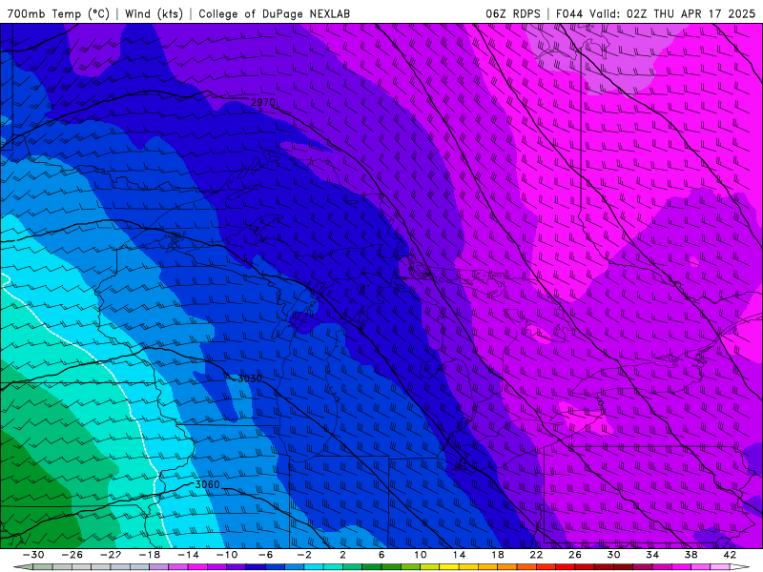Click the "College of DuPage NEXLAB" credit text
763x572 pixels.
pyautogui.click(x=274, y=13)
